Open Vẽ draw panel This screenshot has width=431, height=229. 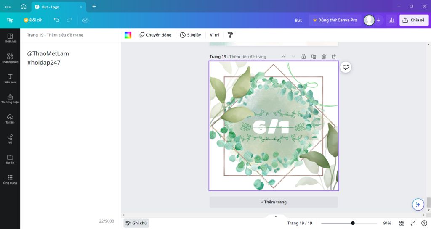pos(10,139)
